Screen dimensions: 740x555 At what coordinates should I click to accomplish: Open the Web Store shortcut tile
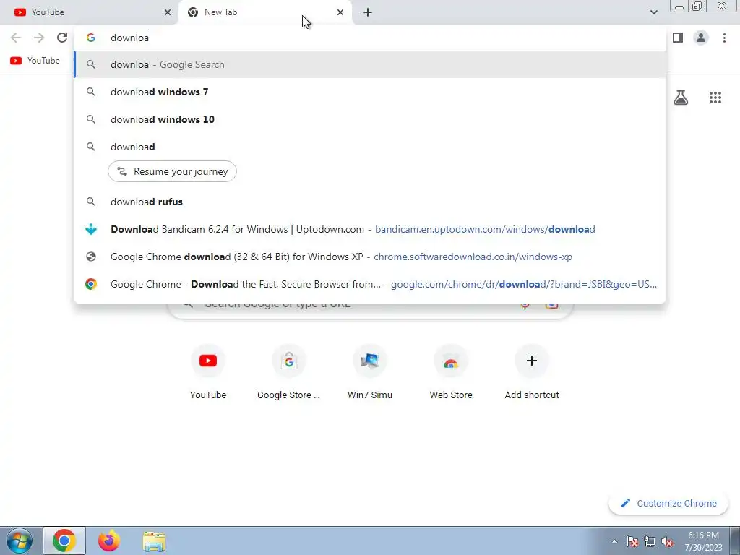click(x=451, y=373)
